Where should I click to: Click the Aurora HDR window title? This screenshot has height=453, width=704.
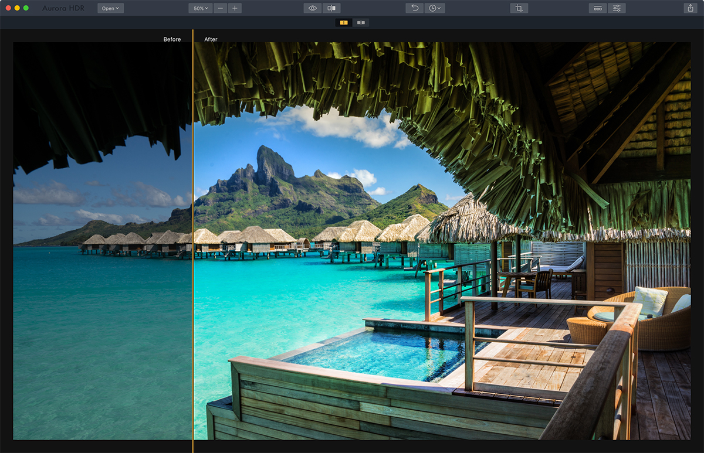coord(62,8)
